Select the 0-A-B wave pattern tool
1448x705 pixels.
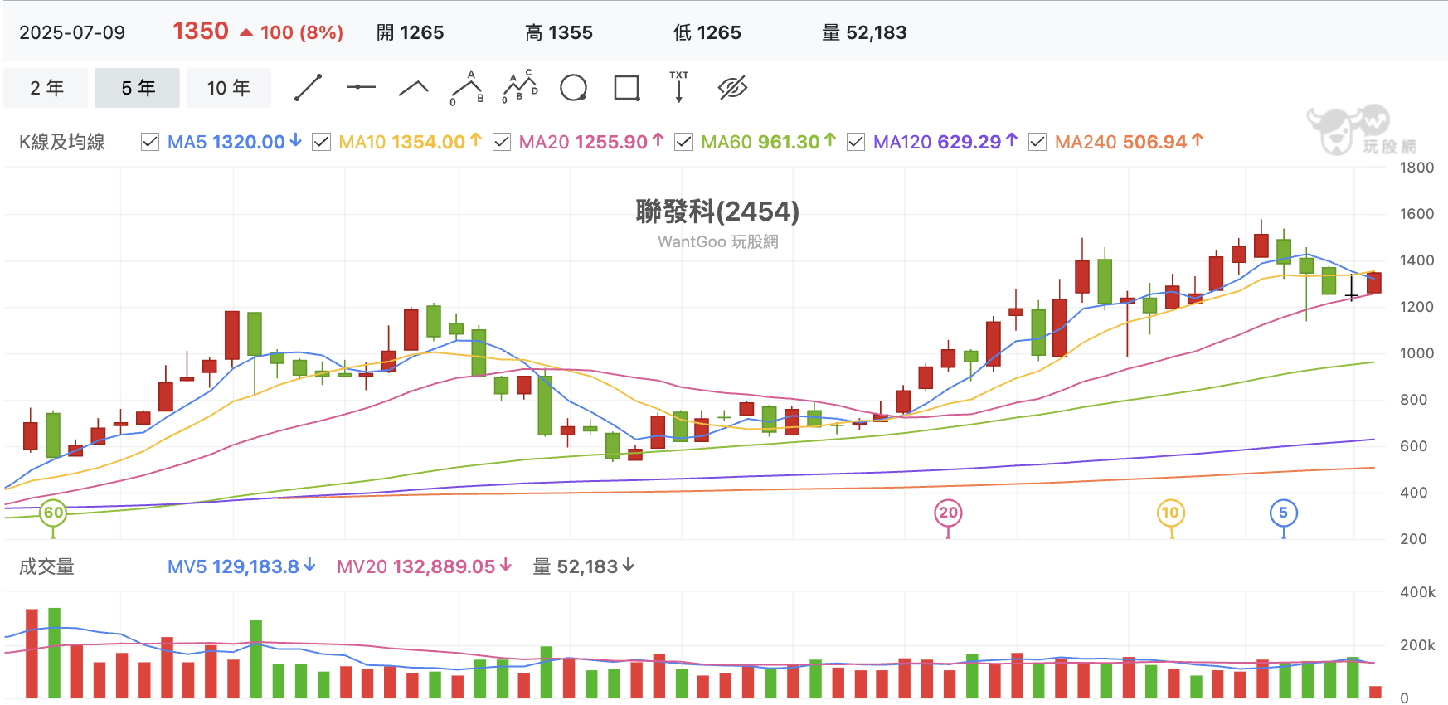click(467, 87)
